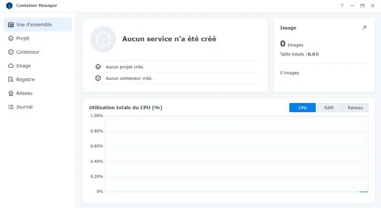This screenshot has width=381, height=208.
Task: Select the CPU chart tab
Action: [302, 108]
